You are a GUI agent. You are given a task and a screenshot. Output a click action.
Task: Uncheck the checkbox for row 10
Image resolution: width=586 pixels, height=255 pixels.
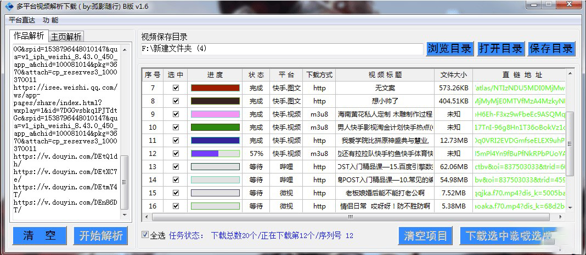(x=176, y=127)
